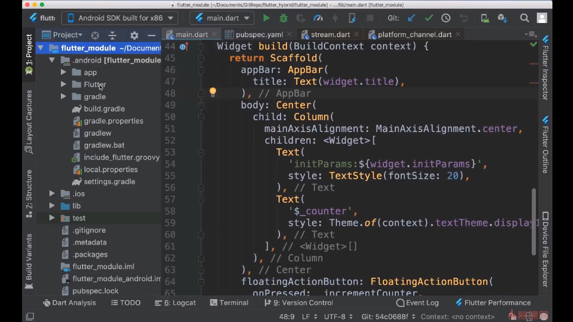The height and width of the screenshot is (322, 573).
Task: Update project with blue Git arrow
Action: [x=411, y=18]
